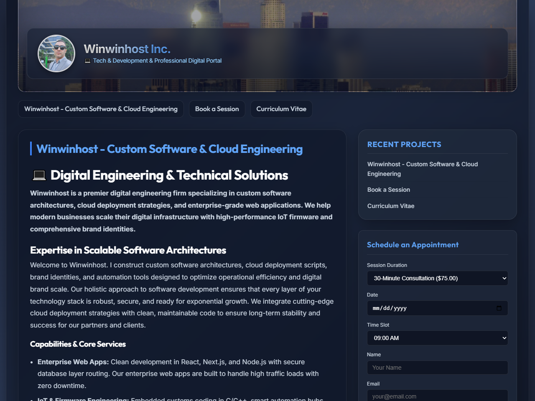Open the Session Duration dropdown
This screenshot has height=401, width=535.
point(438,278)
